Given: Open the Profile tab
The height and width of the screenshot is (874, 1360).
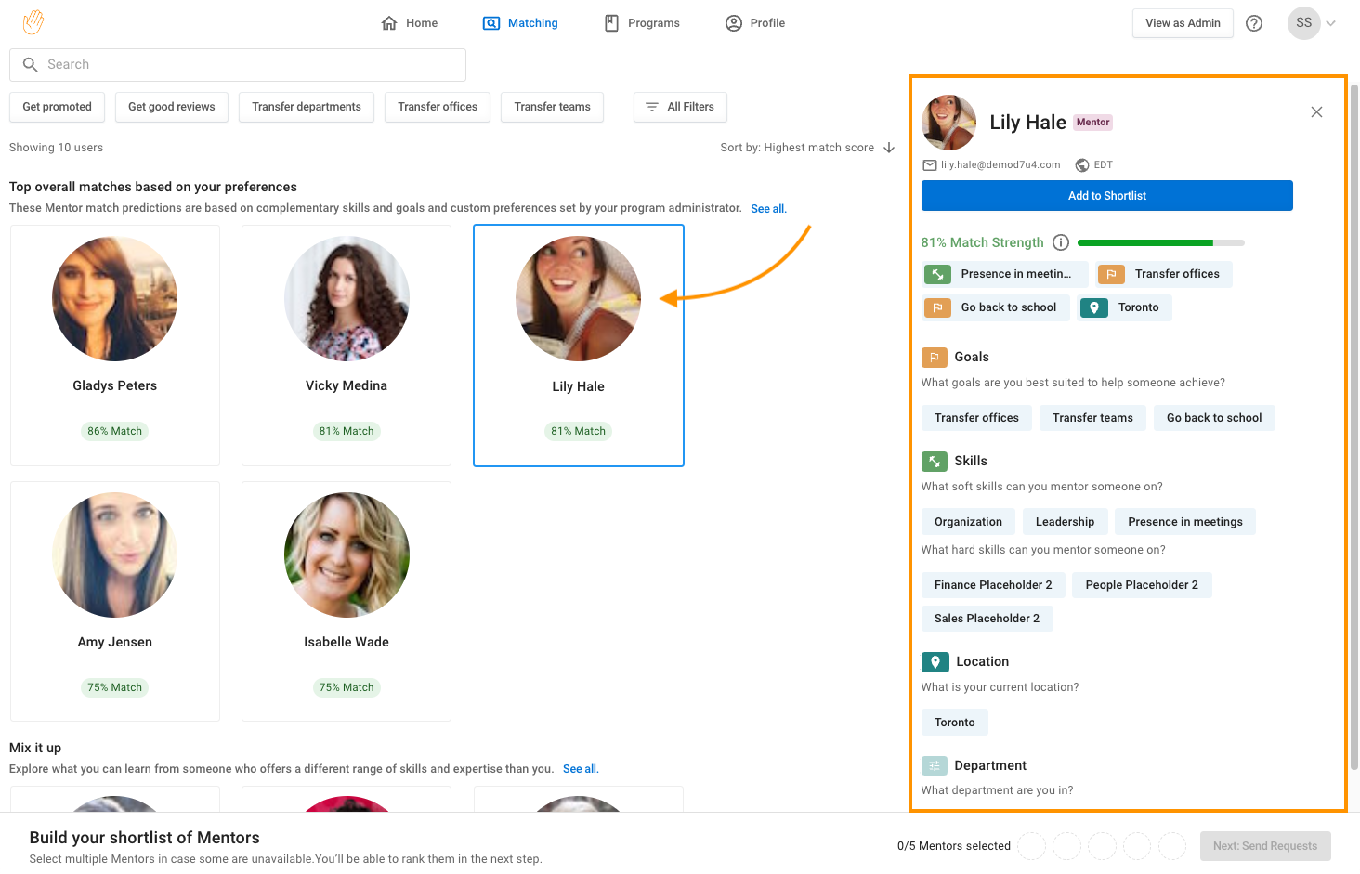Looking at the screenshot, I should [755, 23].
